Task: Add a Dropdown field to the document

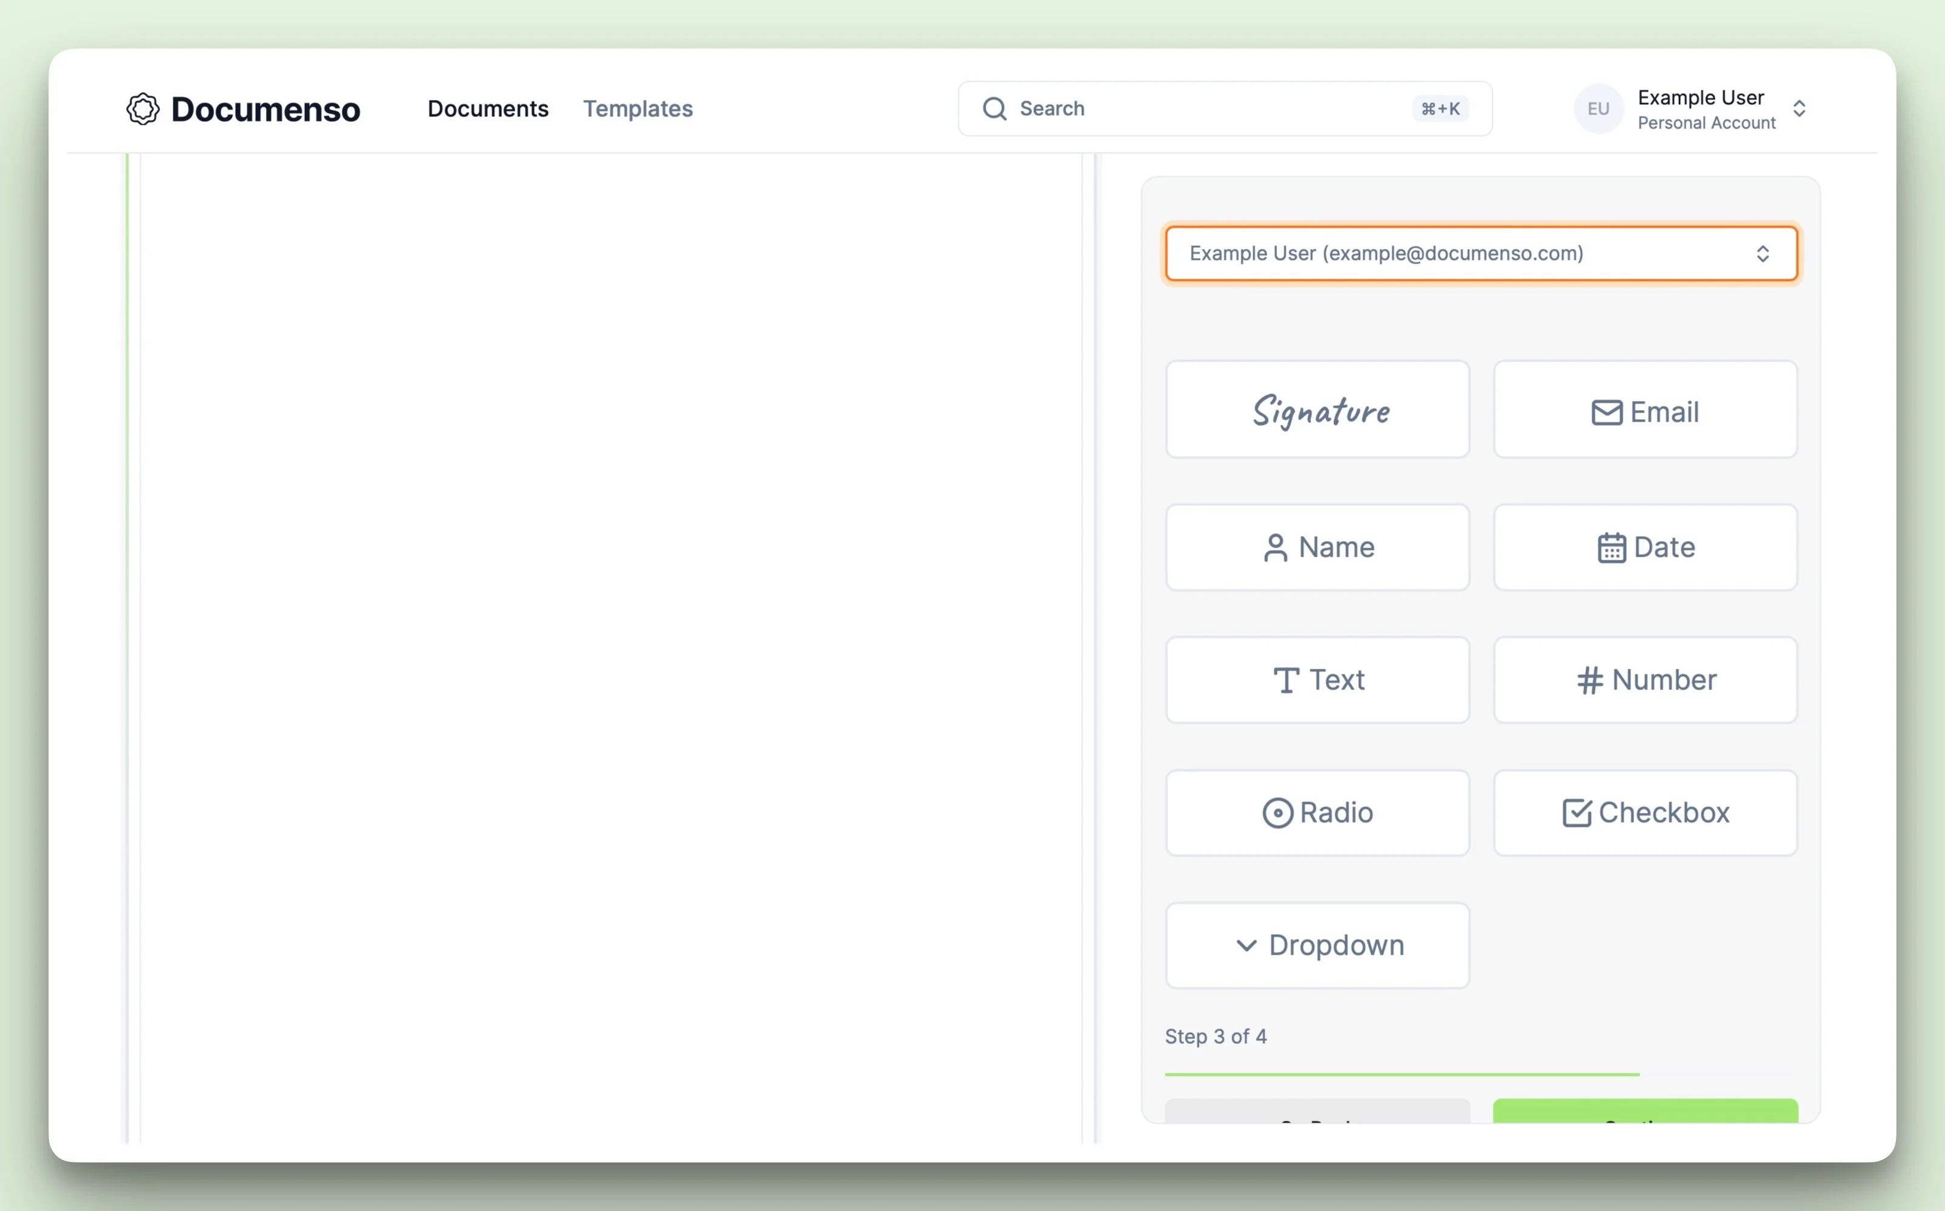Action: [1317, 946]
